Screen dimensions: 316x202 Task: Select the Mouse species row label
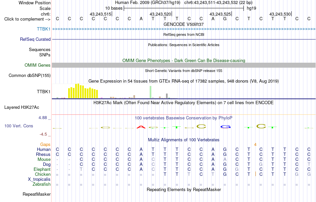click(x=44, y=160)
